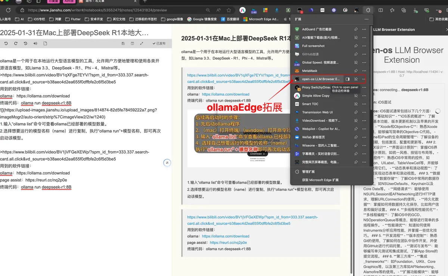Screen dimensions: 448x276
Task: Click the AdGuard shield icon in extensions list
Action: [x=297, y=29]
